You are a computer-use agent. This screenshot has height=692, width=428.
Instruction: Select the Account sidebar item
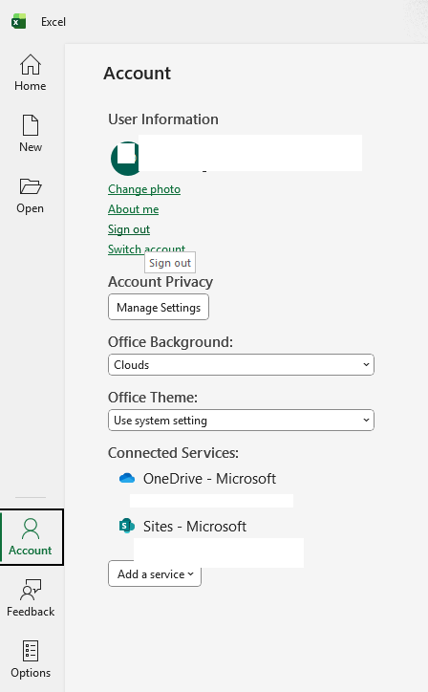(32, 537)
